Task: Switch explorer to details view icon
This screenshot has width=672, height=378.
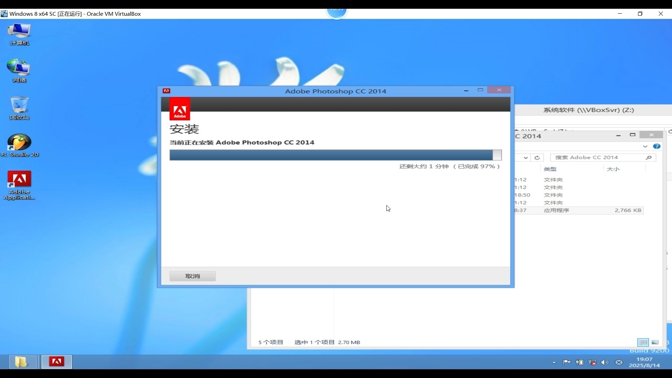Action: pyautogui.click(x=643, y=342)
